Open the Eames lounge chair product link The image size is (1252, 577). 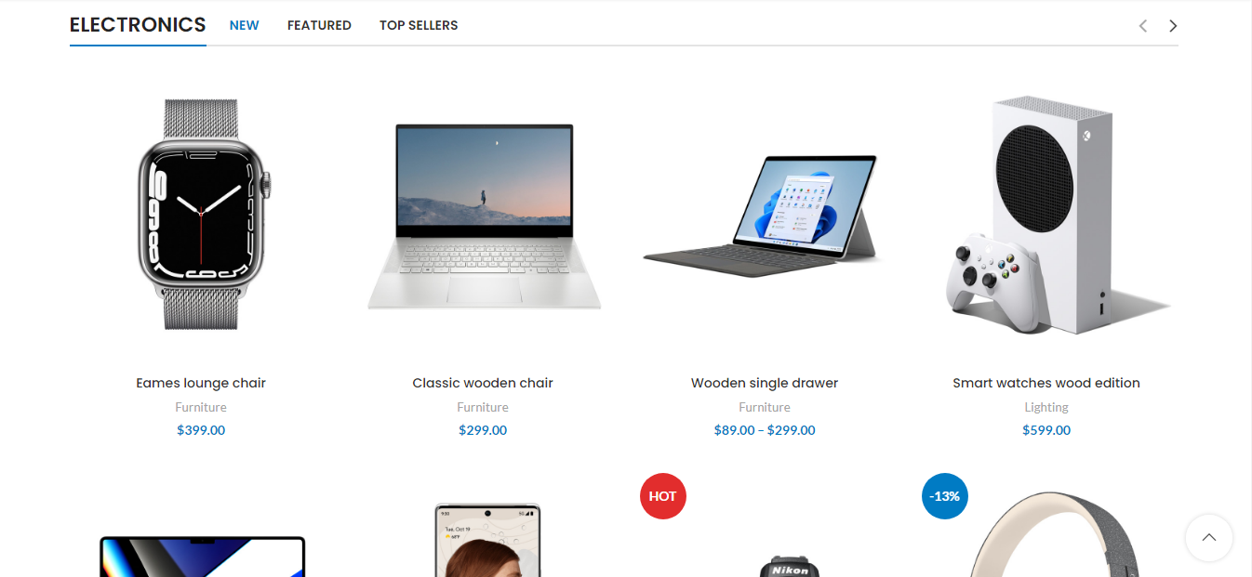(201, 383)
